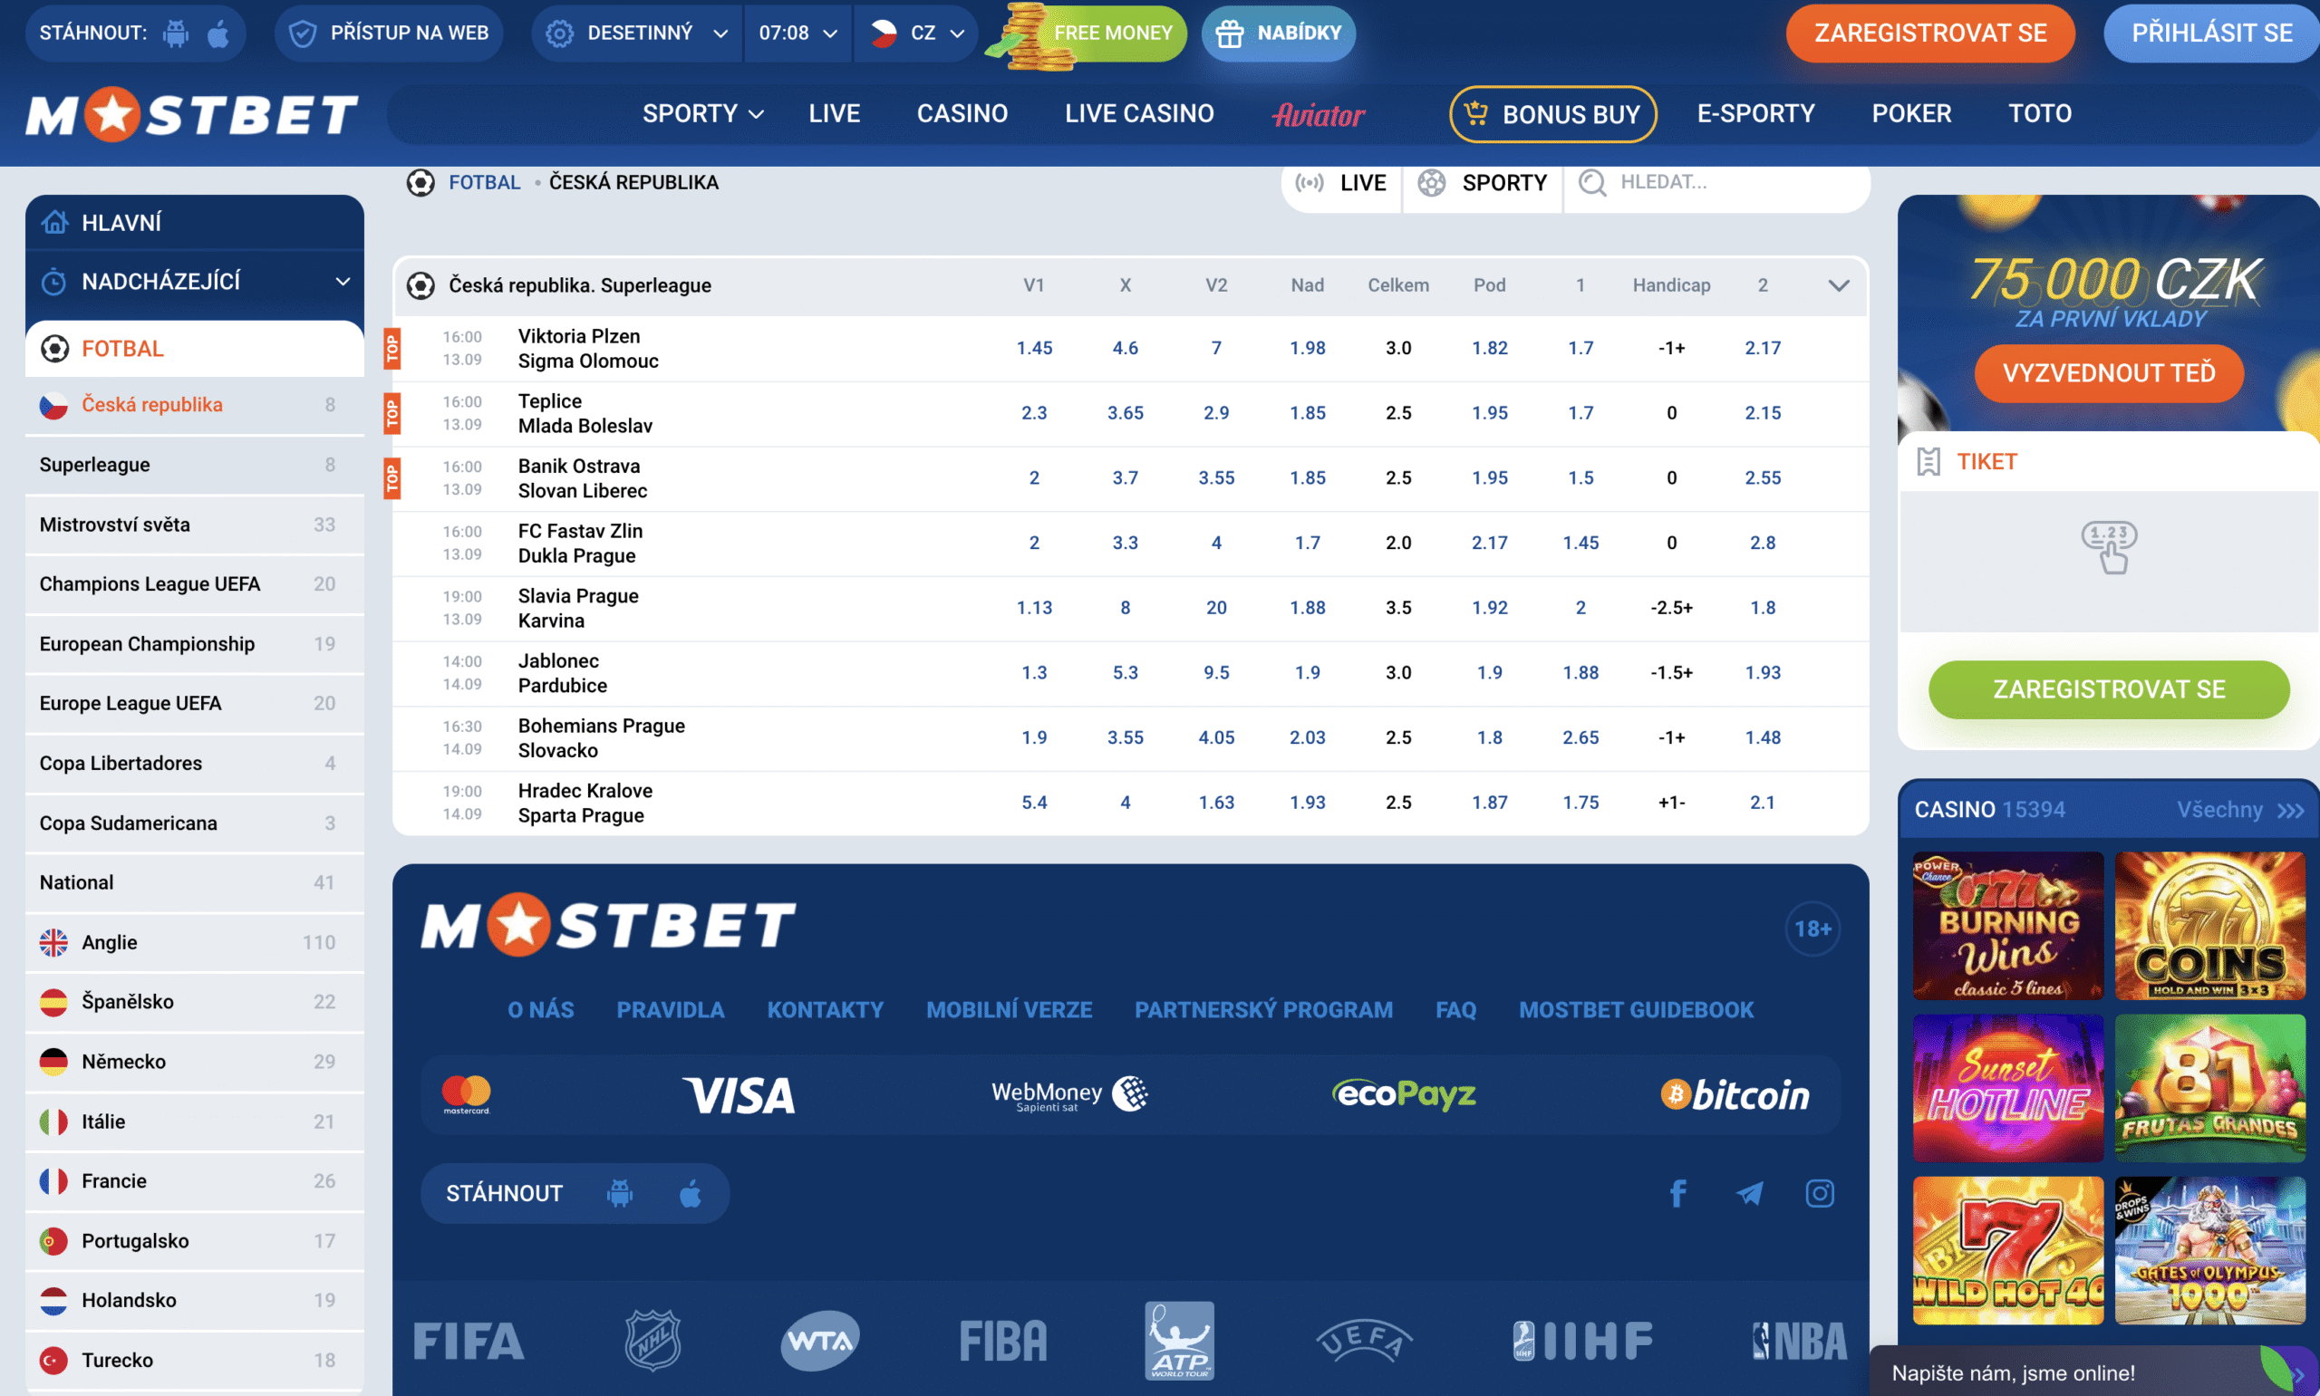Viewport: 2320px width, 1396px height.
Task: Open the CZ language dropdown
Action: [916, 34]
